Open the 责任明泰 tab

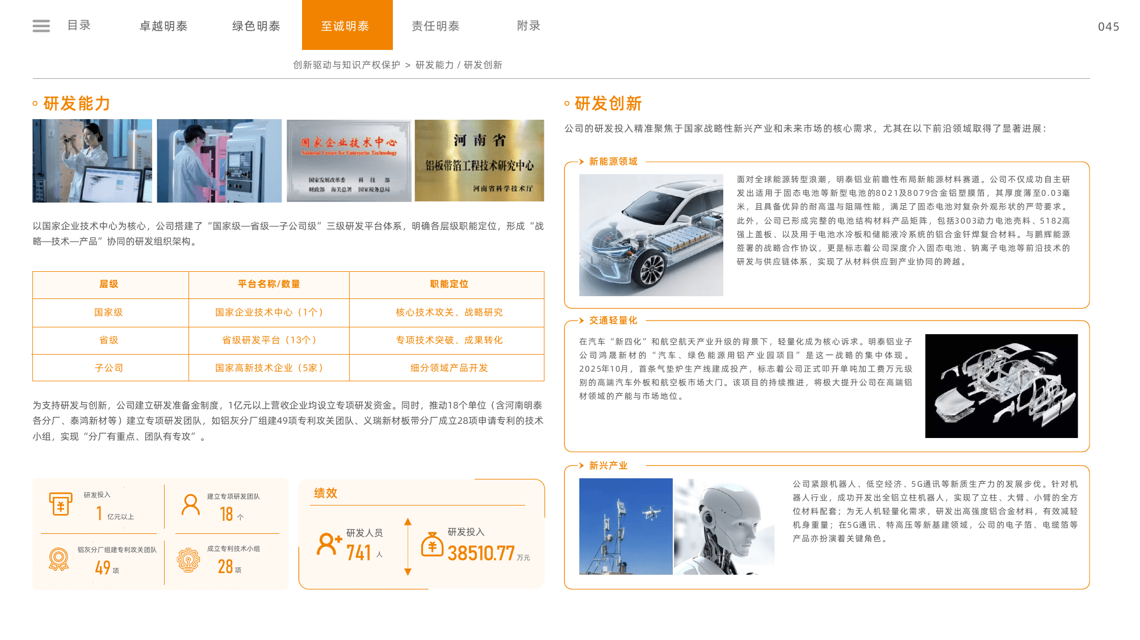point(435,26)
